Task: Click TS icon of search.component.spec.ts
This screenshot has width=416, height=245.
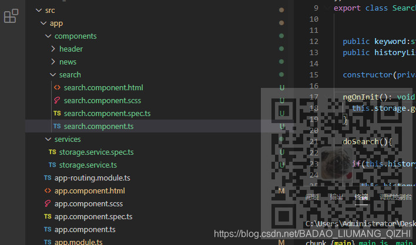Action: point(57,113)
